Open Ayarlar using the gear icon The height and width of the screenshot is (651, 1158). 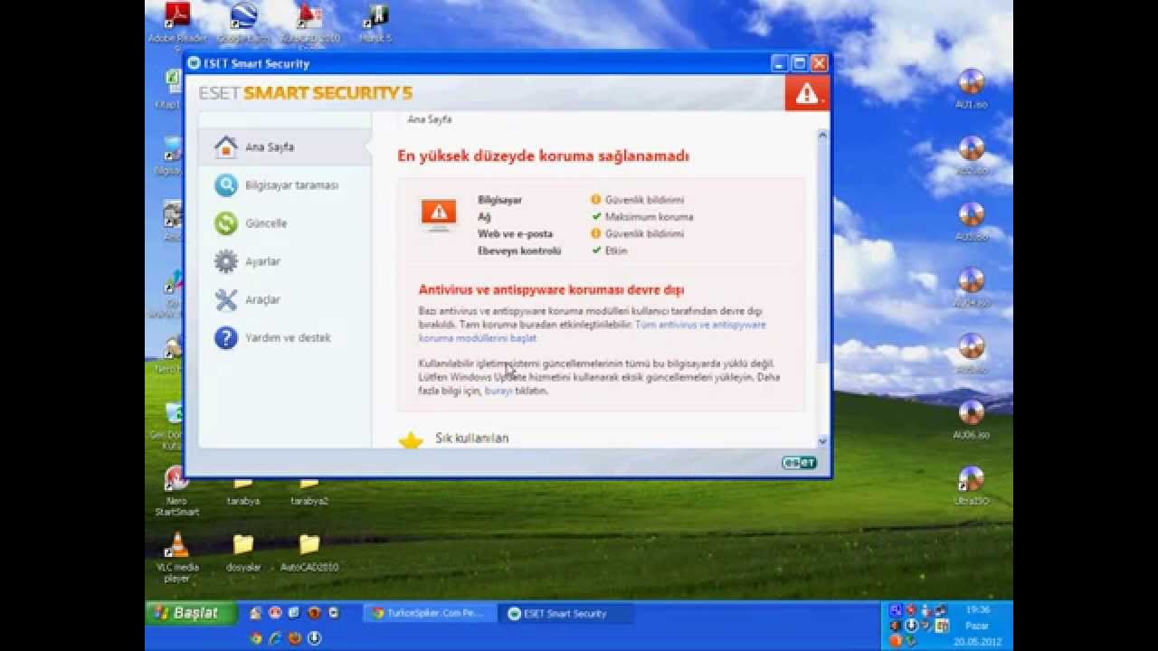225,260
